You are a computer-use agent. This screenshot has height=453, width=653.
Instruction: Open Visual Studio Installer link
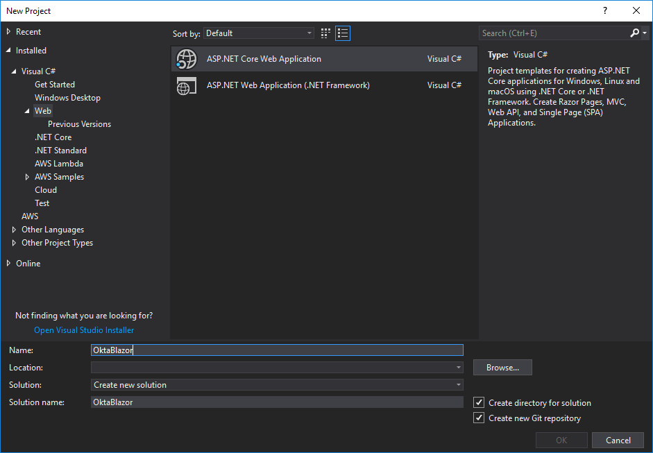(x=84, y=330)
